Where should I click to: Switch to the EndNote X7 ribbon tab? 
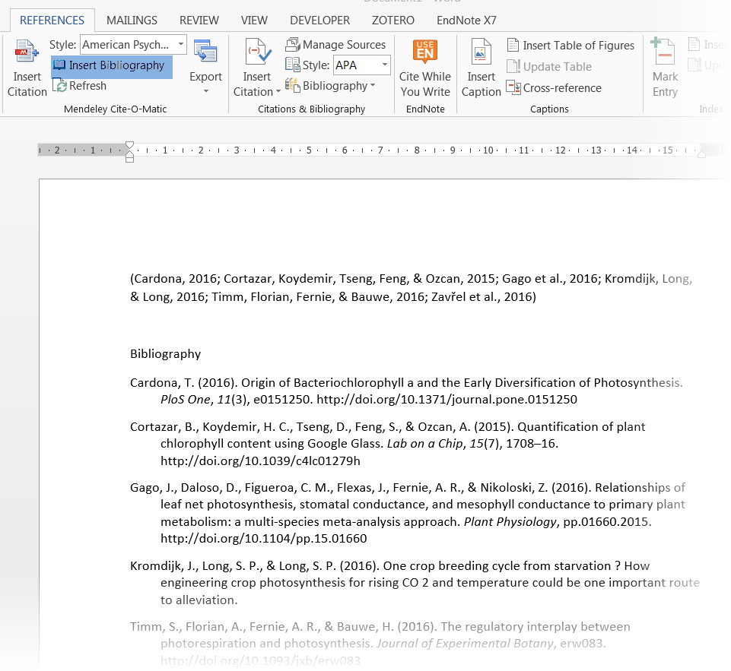click(x=466, y=21)
